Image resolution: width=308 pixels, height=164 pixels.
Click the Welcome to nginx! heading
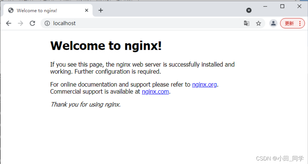point(106,46)
